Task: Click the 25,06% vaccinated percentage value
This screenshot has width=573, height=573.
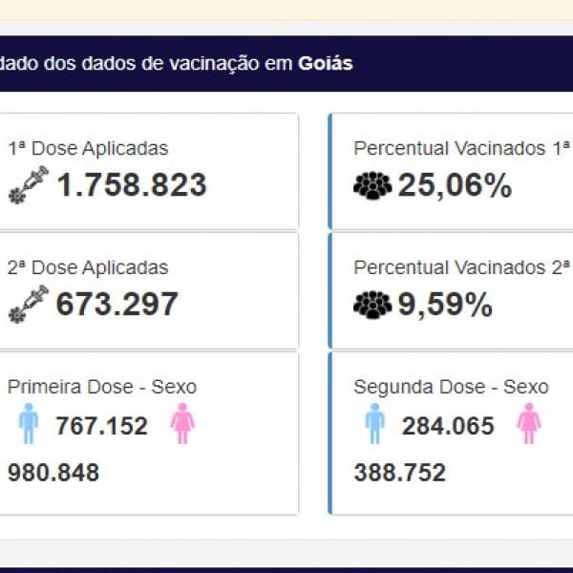Action: click(x=456, y=185)
